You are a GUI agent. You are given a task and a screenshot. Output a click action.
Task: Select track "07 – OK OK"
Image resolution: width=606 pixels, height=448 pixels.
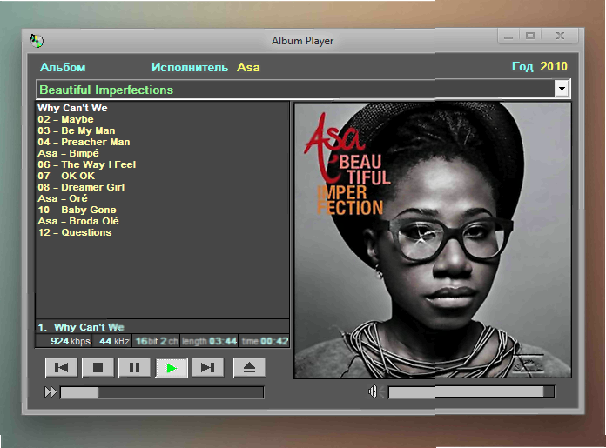pyautogui.click(x=66, y=176)
